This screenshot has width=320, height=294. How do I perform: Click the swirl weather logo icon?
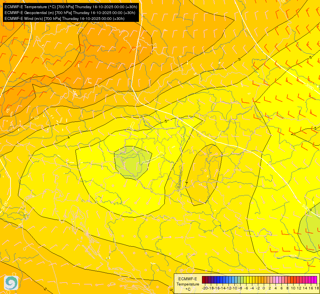(x=11, y=283)
